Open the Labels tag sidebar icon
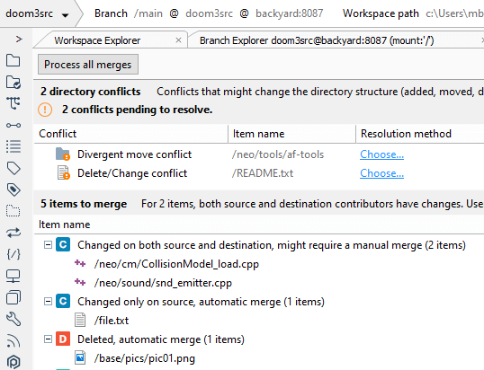The width and height of the screenshot is (484, 370). point(13,168)
